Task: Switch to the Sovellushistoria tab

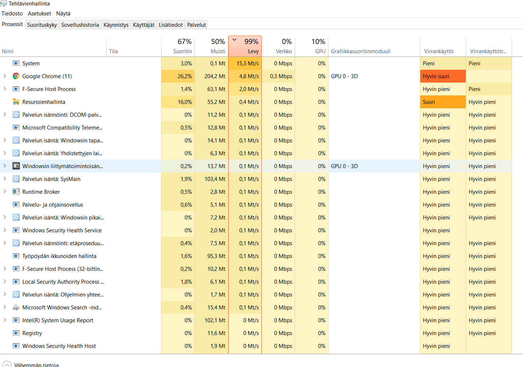Action: click(x=80, y=25)
